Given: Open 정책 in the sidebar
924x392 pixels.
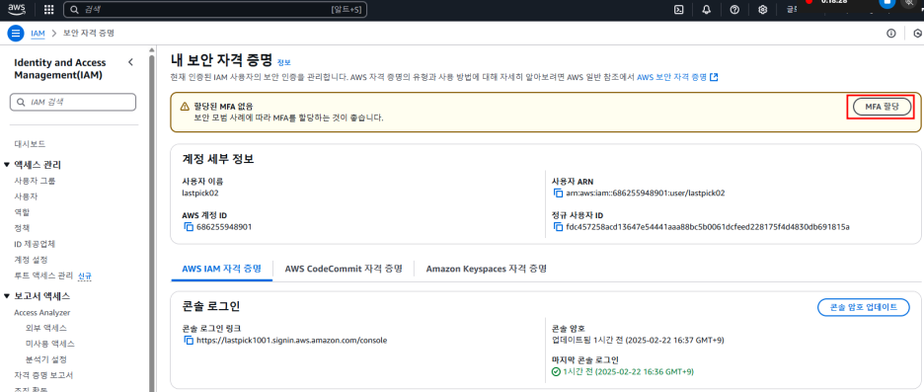Looking at the screenshot, I should 22,227.
